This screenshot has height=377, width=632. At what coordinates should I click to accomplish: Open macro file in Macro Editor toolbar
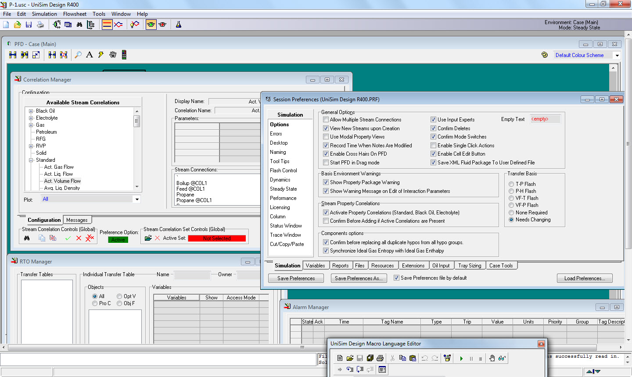coord(350,358)
